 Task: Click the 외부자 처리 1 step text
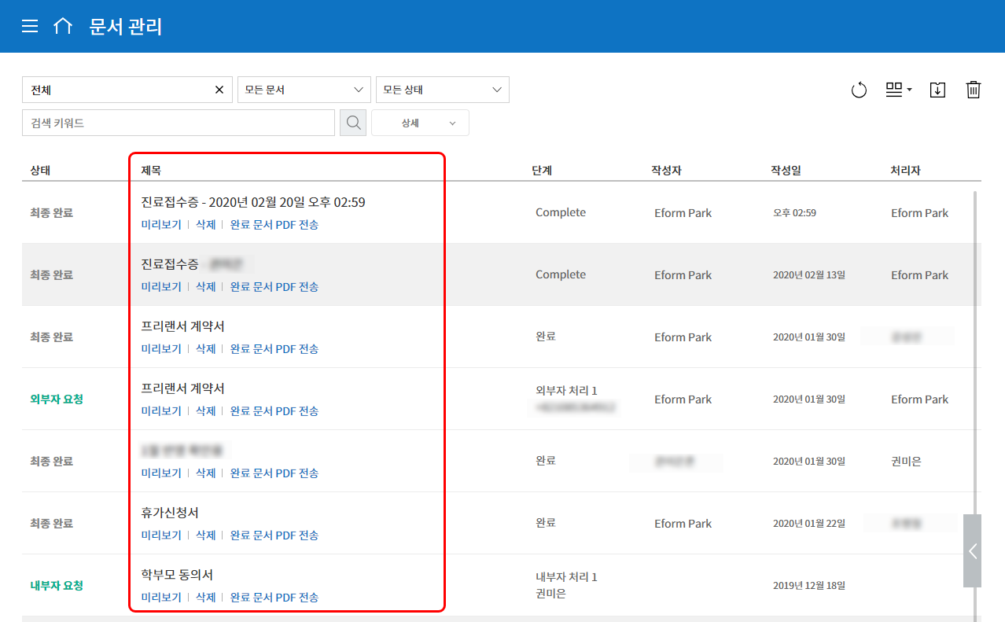(x=566, y=391)
